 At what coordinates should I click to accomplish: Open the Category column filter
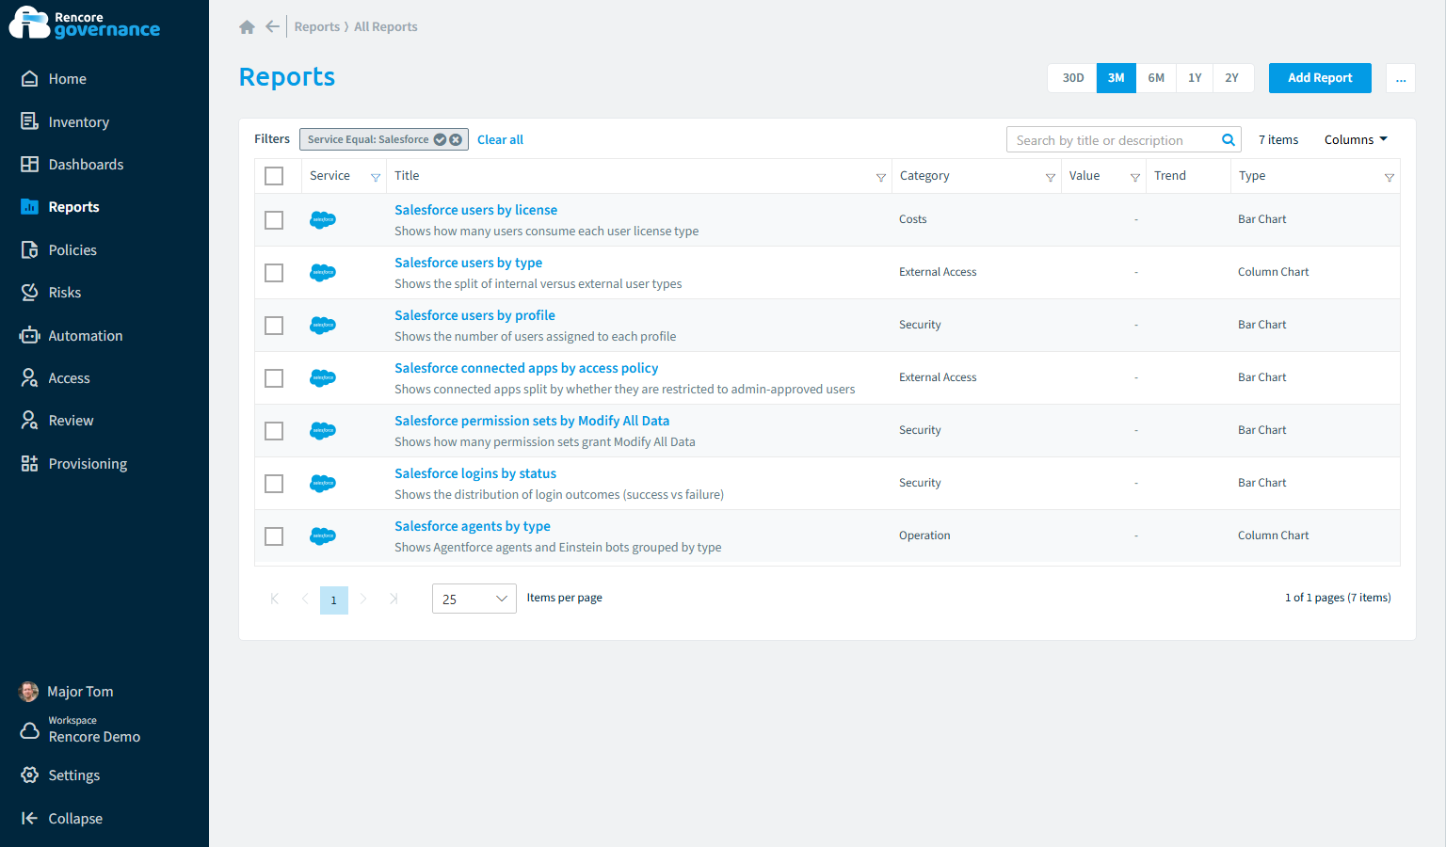pos(1051,177)
